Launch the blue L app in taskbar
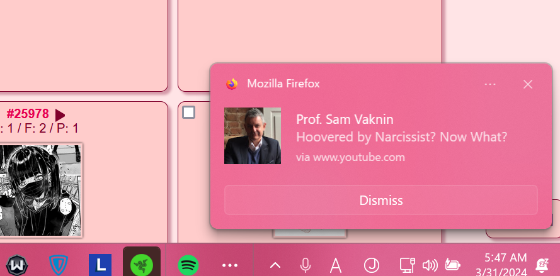This screenshot has width=560, height=276. pos(100,265)
